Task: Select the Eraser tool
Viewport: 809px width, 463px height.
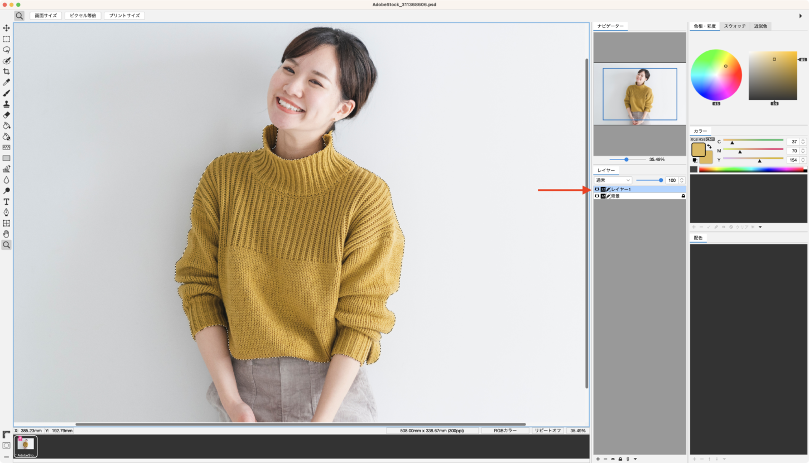Action: coord(6,115)
